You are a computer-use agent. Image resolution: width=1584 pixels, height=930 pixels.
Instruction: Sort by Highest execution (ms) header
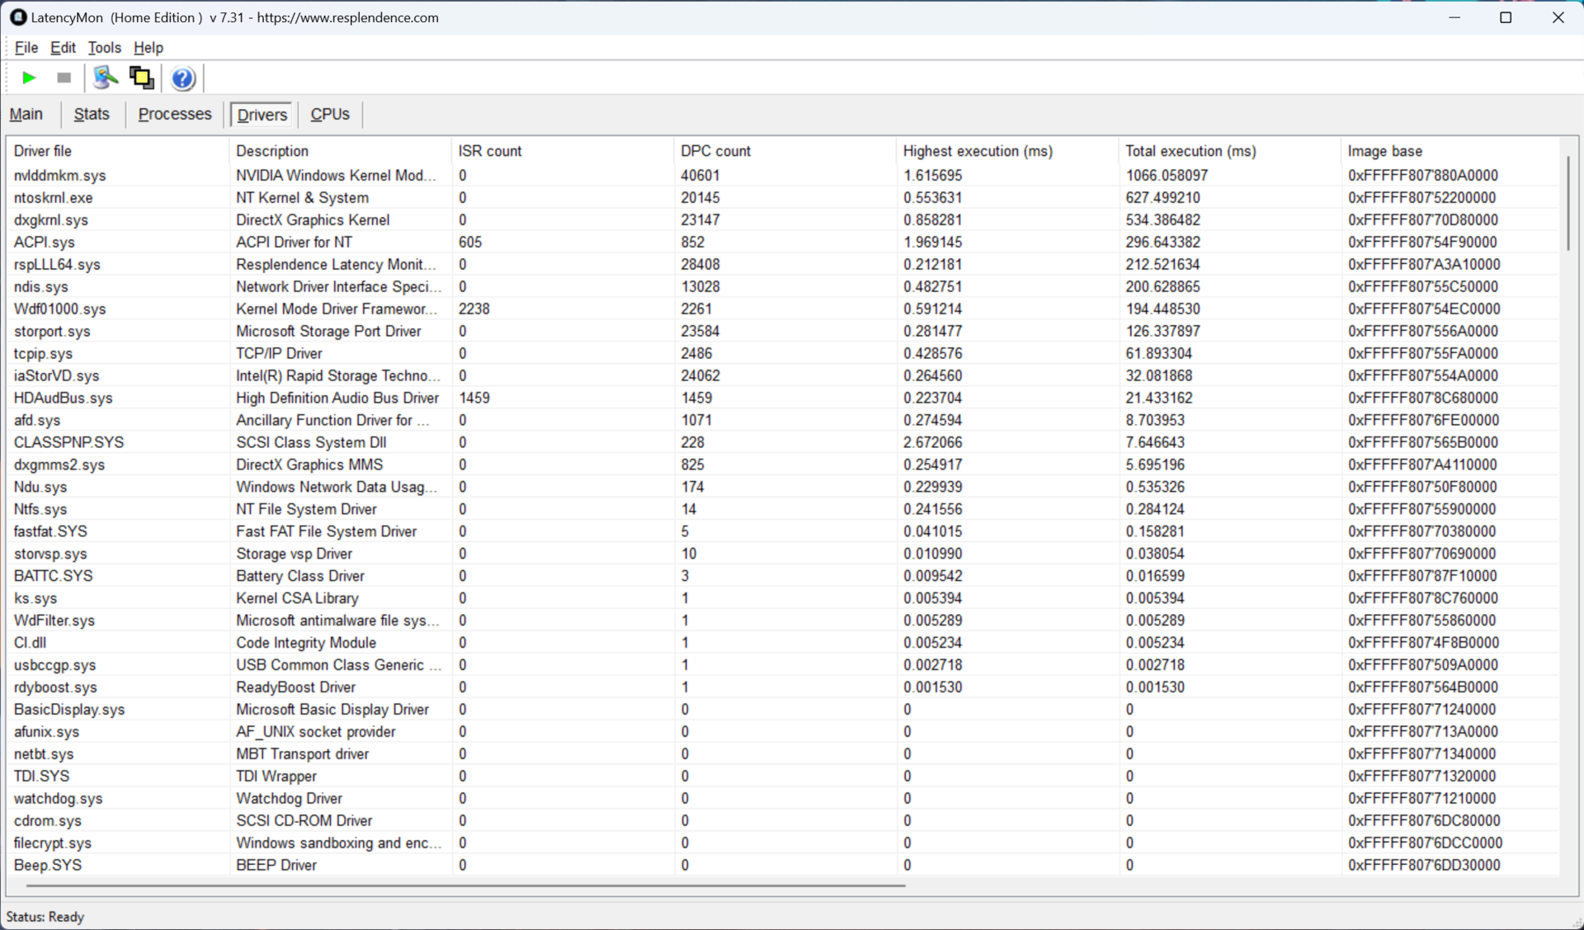point(977,151)
